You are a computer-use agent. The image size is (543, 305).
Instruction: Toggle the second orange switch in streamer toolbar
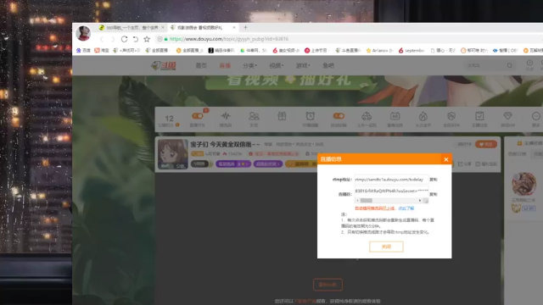coord(339,116)
